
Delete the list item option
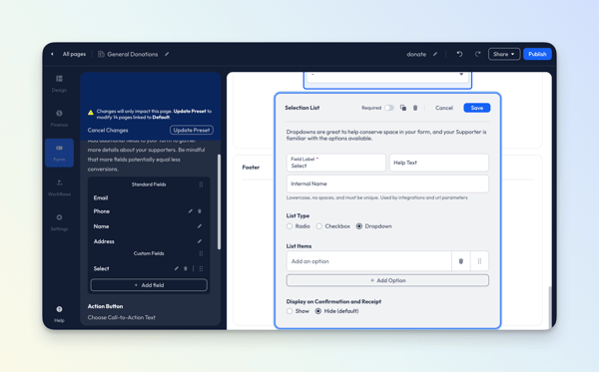tap(461, 261)
